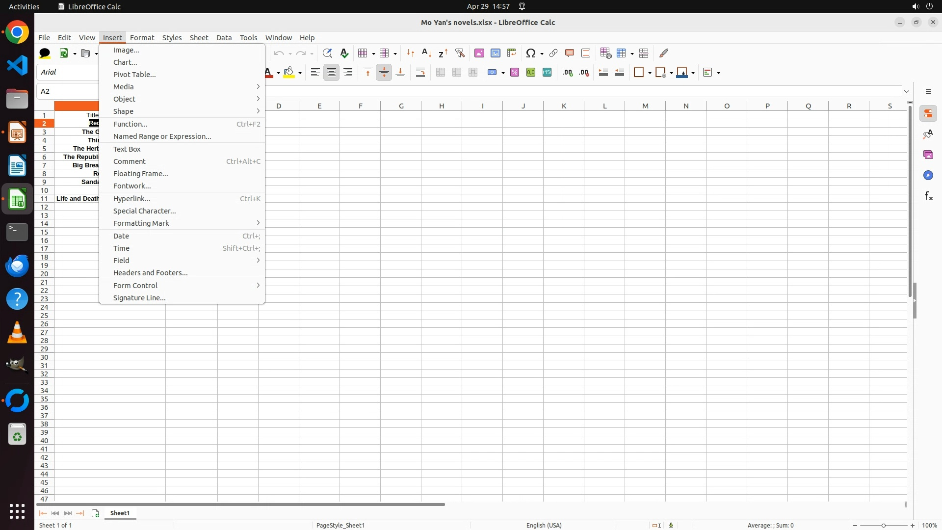Click the Sort Ascending icon
The height and width of the screenshot is (530, 942).
pyautogui.click(x=426, y=53)
